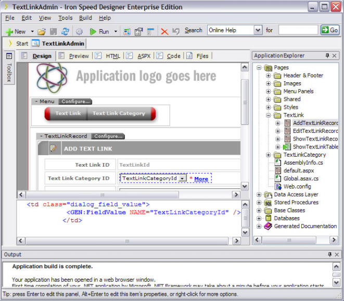Click the search 'for' input field

click(298, 30)
